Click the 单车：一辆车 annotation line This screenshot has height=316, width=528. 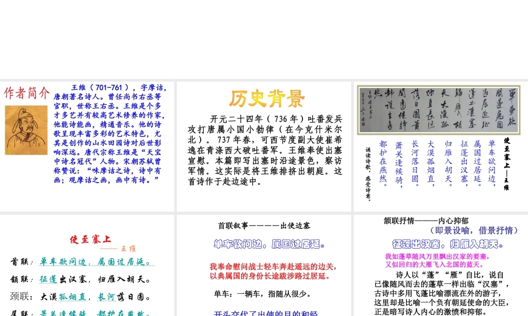click(x=262, y=294)
